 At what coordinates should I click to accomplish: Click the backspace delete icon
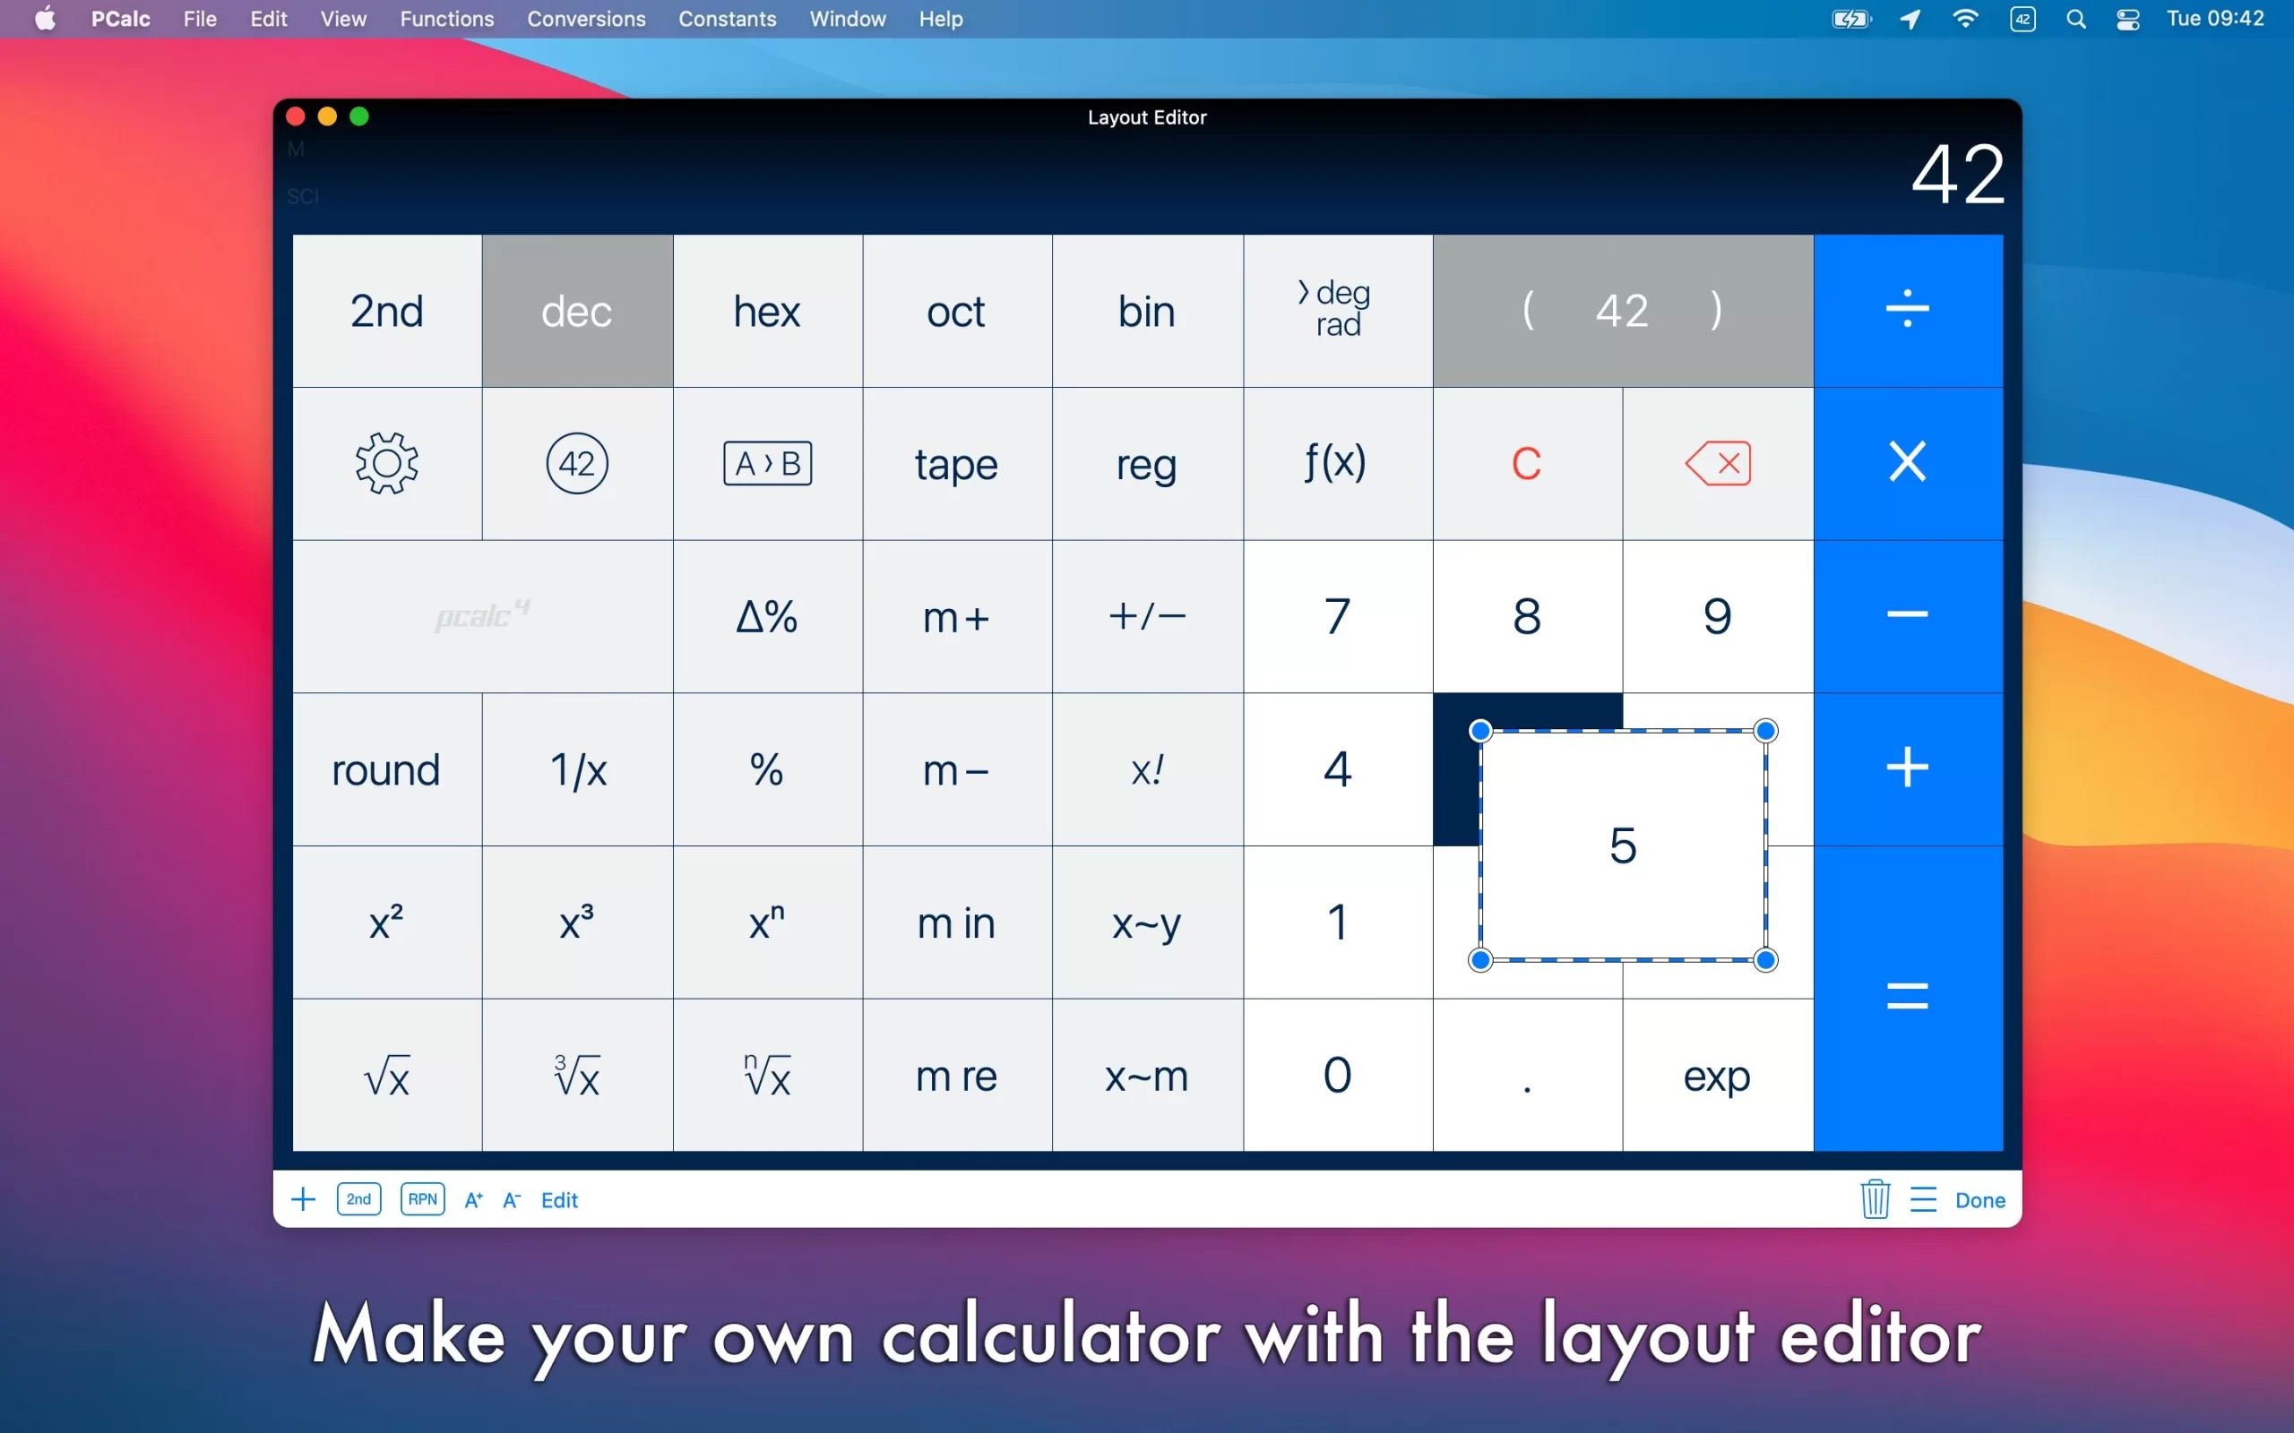coord(1718,462)
